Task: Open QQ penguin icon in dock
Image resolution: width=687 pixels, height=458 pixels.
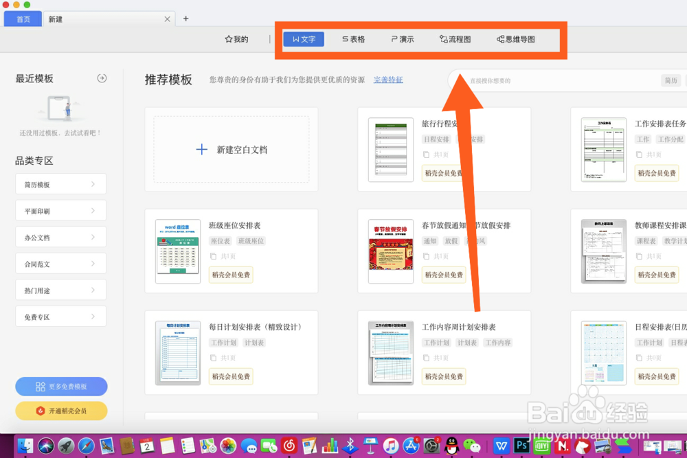Action: coord(452,446)
